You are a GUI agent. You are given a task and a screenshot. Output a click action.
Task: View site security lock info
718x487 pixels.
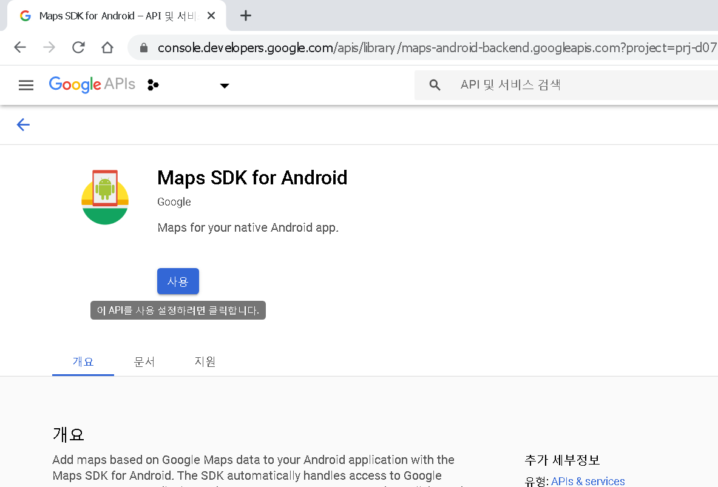pos(144,47)
